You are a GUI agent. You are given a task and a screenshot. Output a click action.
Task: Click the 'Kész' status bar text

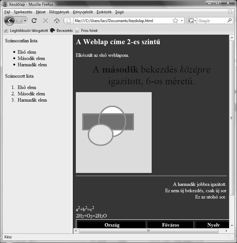[x=8, y=237]
